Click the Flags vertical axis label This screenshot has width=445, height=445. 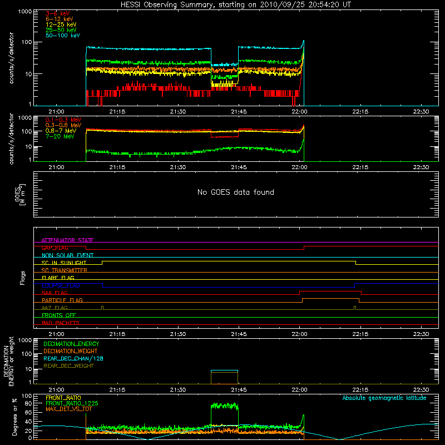[22, 278]
